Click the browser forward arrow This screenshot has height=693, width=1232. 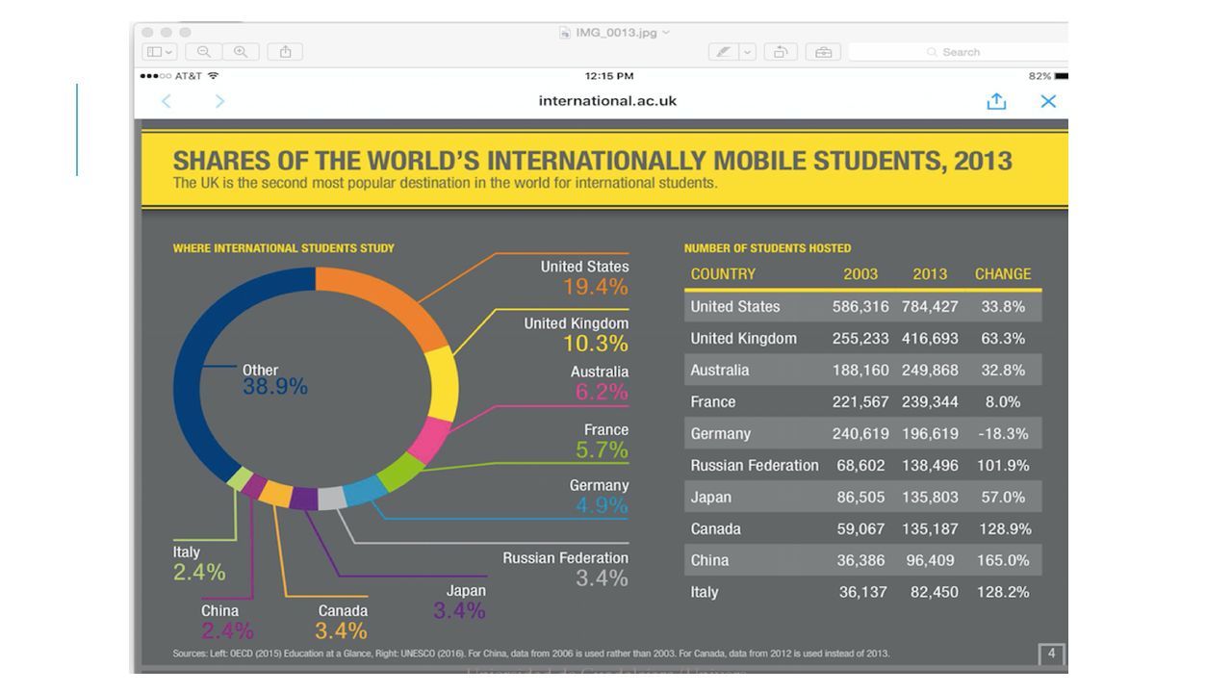(x=219, y=101)
